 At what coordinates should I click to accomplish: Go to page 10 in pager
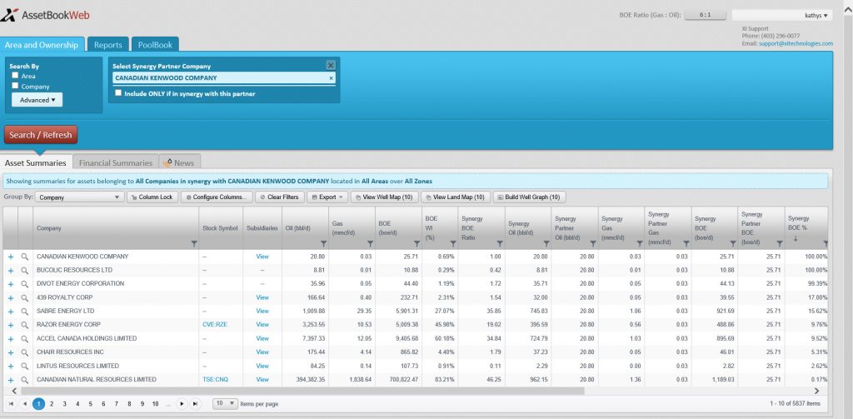pos(155,404)
